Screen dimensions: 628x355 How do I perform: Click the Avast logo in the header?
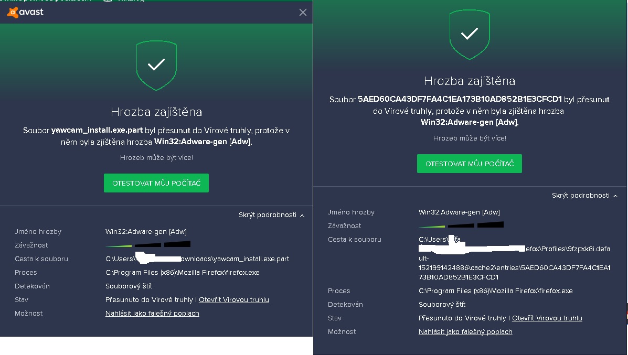tap(25, 13)
